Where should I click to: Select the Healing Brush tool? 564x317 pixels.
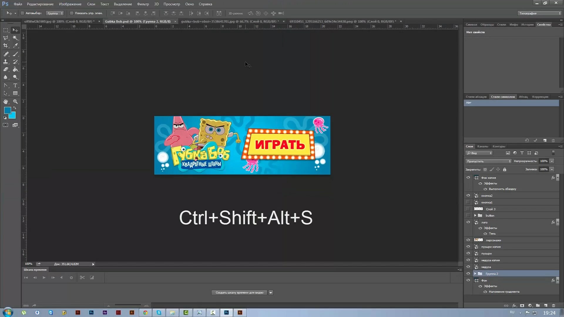pos(6,54)
